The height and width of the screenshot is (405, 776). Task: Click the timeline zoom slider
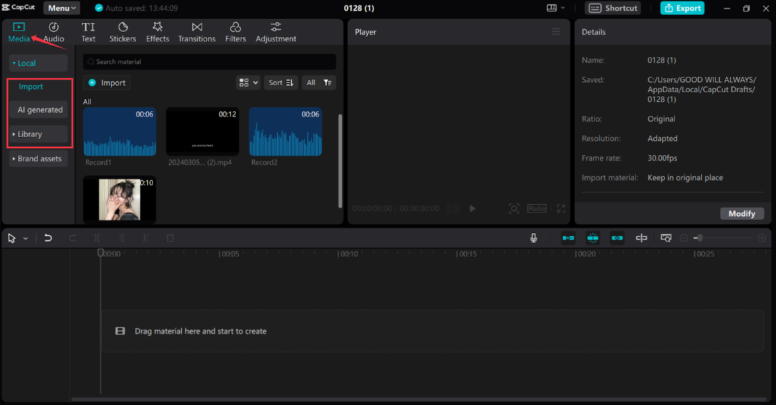[723, 238]
